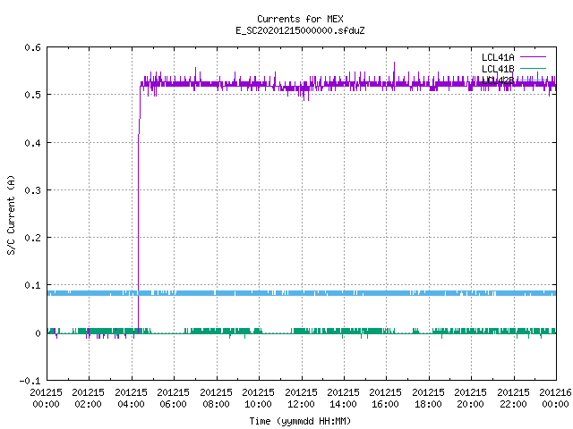Click the '201215 06:00' x-axis tick label

tap(173, 398)
